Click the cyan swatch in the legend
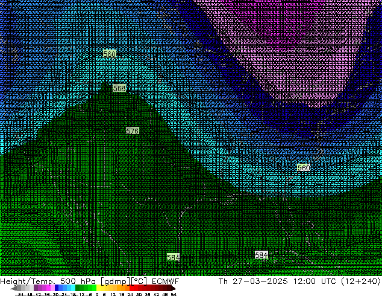 point(73,288)
